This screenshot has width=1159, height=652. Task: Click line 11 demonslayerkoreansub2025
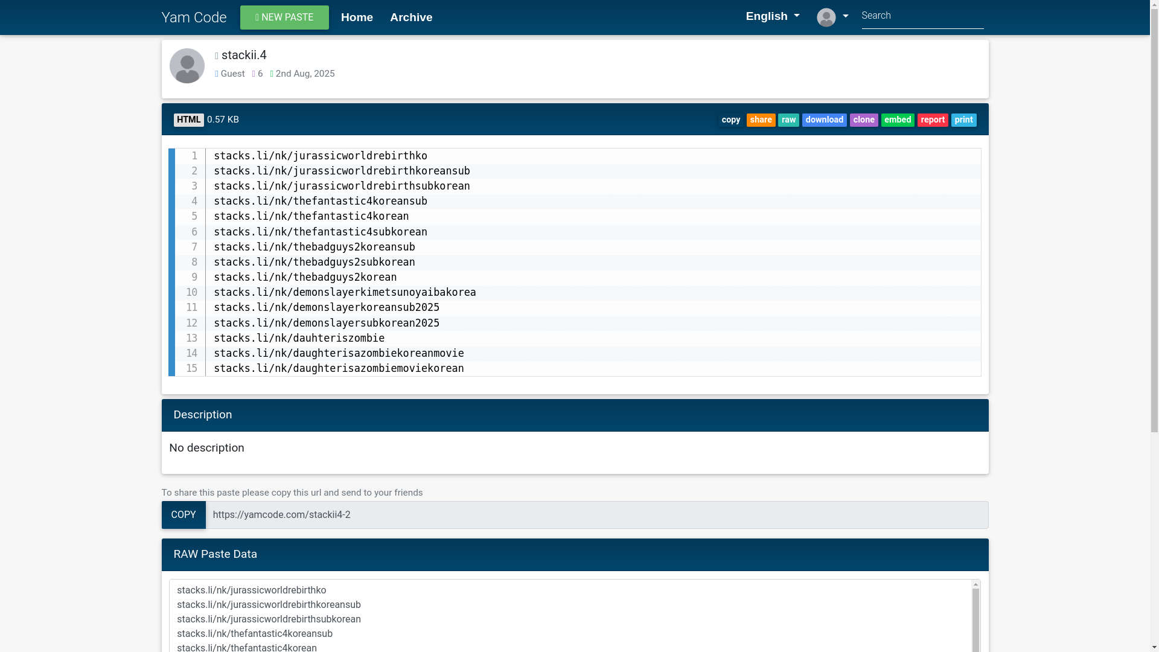pyautogui.click(x=327, y=307)
